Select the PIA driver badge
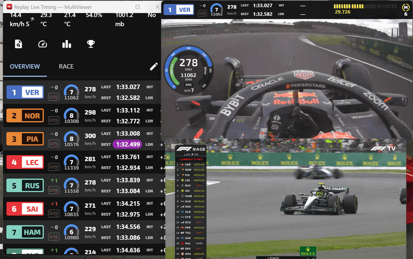413x259 pixels. click(25, 139)
